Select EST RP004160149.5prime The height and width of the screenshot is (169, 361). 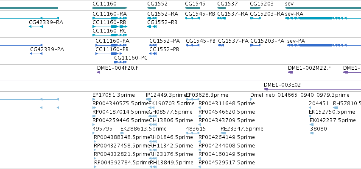pos(200,159)
